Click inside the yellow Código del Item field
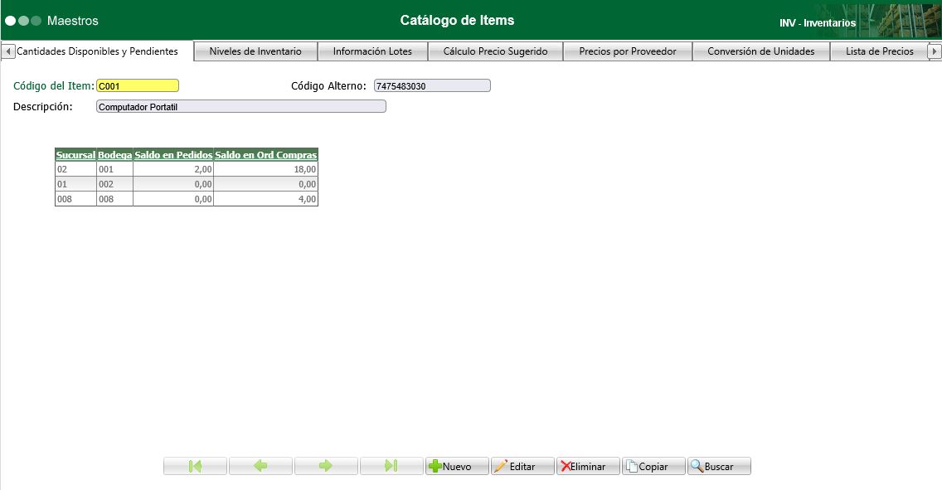Viewport: 942px width, 490px height. pyautogui.click(x=137, y=85)
